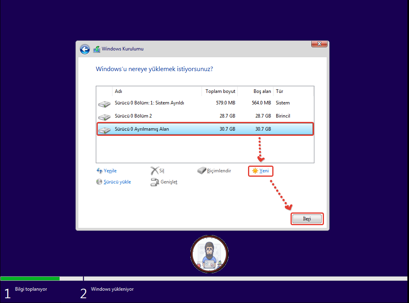
Task: Click drive icon of Ayrılmamış Alan row
Action: pyautogui.click(x=104, y=130)
